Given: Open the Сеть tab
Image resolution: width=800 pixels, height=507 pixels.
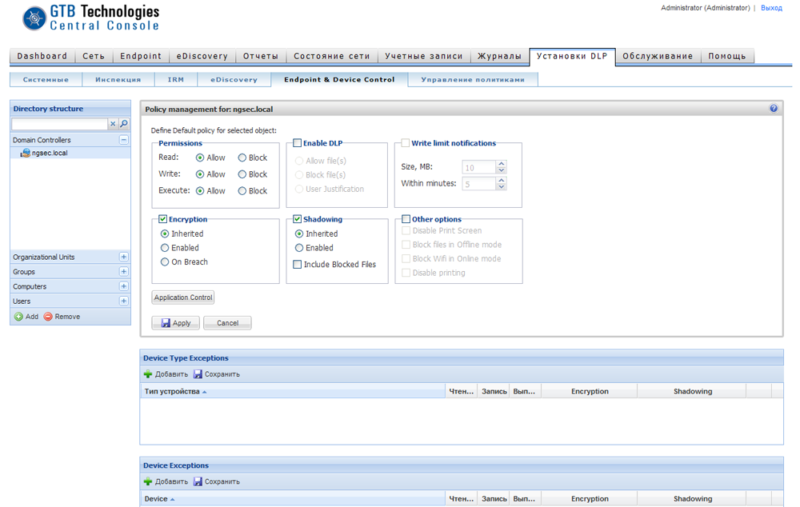Looking at the screenshot, I should (x=94, y=56).
